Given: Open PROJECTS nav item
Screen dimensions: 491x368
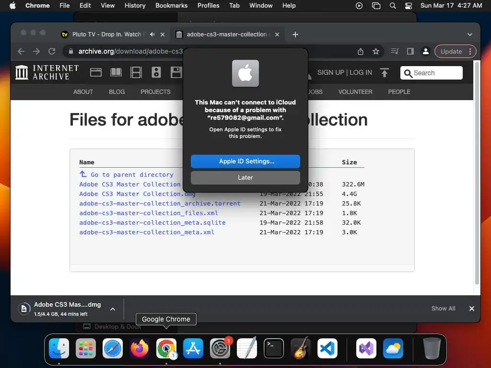Looking at the screenshot, I should (x=156, y=92).
